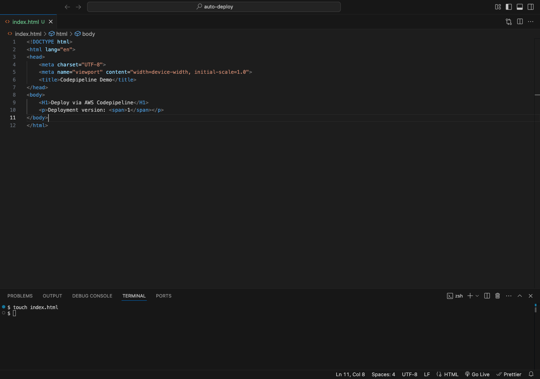Click index.html in the breadcrumb
The height and width of the screenshot is (379, 540).
point(28,34)
